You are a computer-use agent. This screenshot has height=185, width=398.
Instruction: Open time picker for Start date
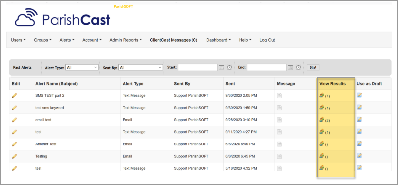pos(229,67)
